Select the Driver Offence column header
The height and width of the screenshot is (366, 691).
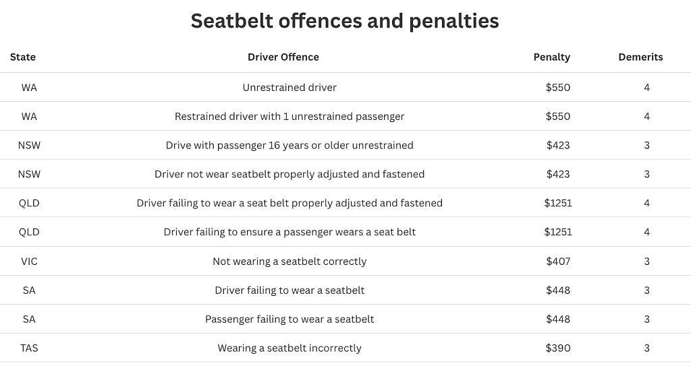click(283, 57)
